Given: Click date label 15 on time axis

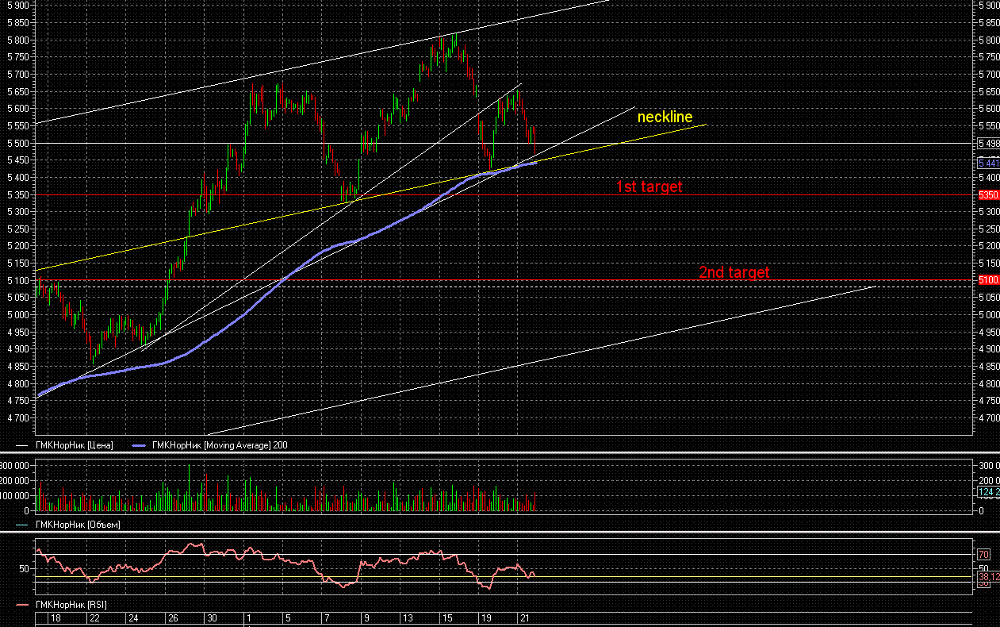Looking at the screenshot, I should click(446, 617).
